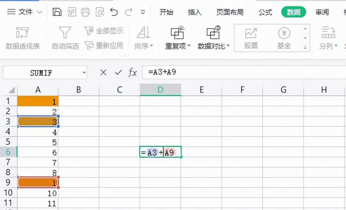
Task: Click cell A2 containing 2
Action: coord(38,111)
